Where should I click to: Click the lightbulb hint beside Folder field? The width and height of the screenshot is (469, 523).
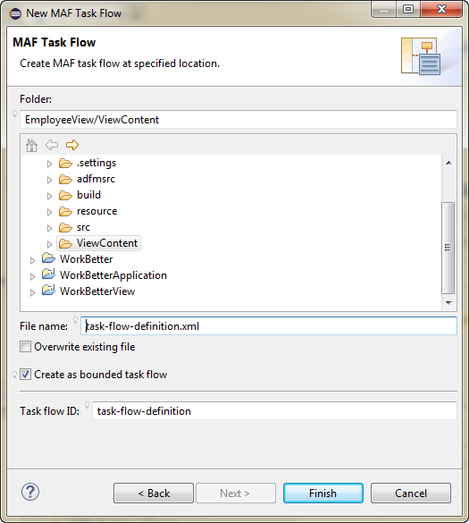[14, 114]
